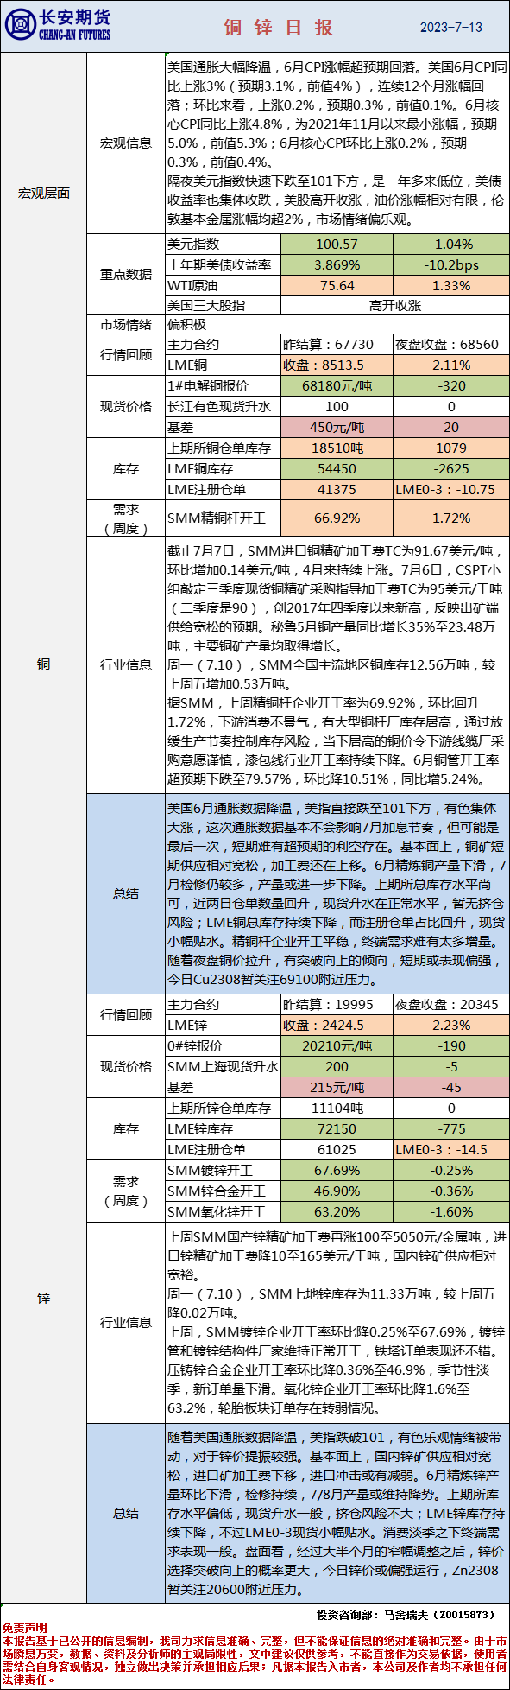Click the WTI原油 price 75.64 cell

[337, 286]
